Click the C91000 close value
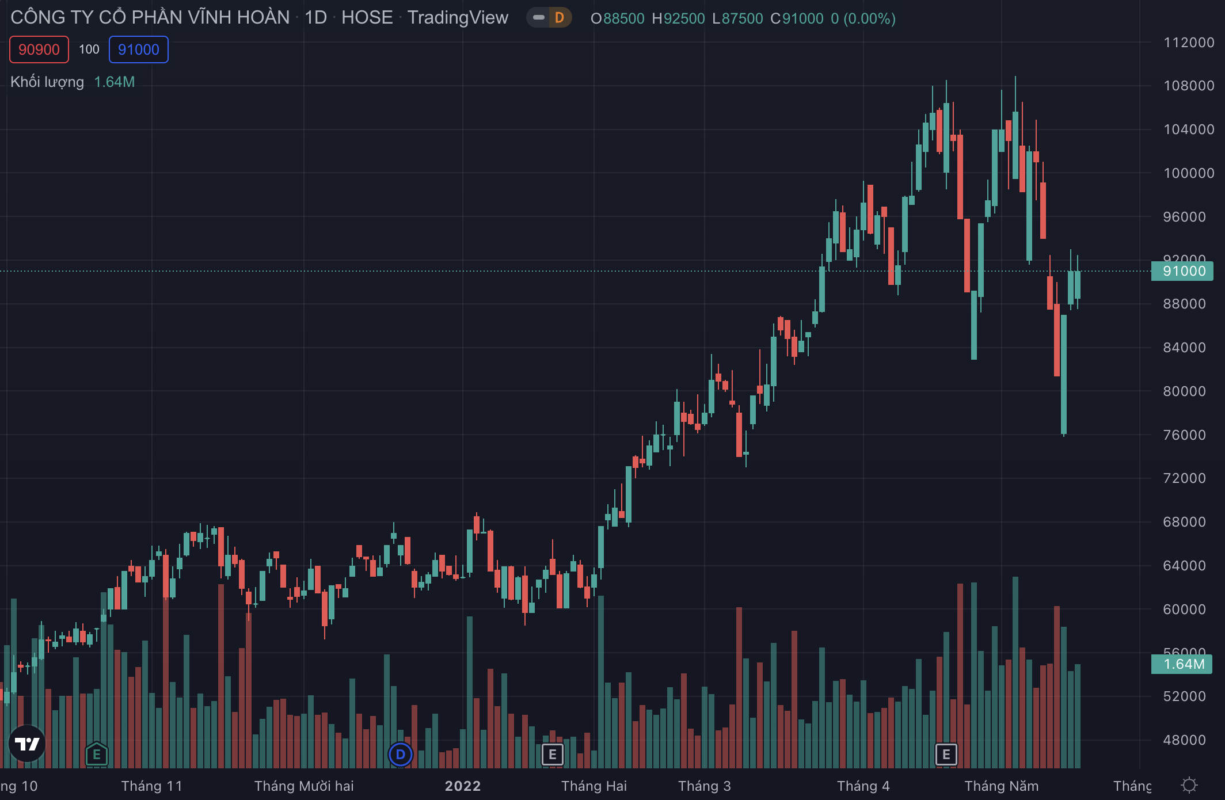Screen dimensions: 1225x800 (797, 18)
